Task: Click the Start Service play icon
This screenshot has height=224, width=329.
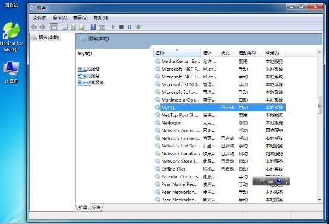Action: coord(113,27)
